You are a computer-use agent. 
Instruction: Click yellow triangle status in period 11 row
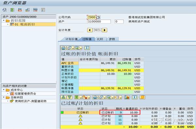[80, 120]
